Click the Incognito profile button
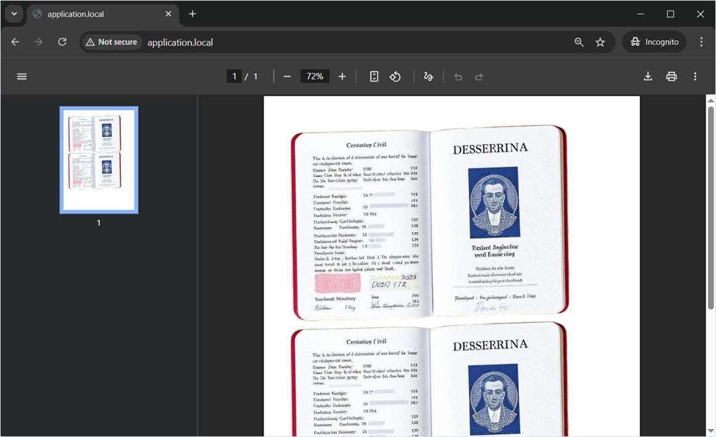The width and height of the screenshot is (716, 437). click(x=654, y=42)
